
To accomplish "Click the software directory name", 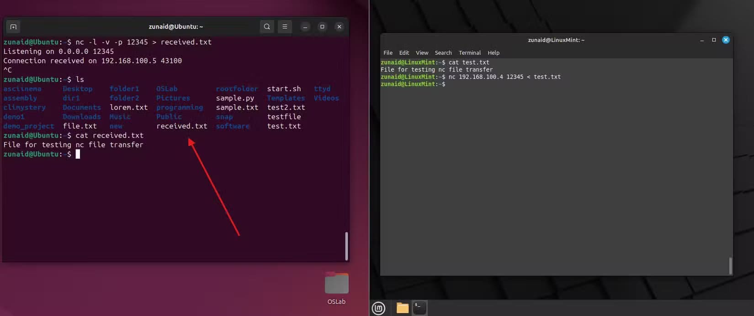I will (233, 126).
